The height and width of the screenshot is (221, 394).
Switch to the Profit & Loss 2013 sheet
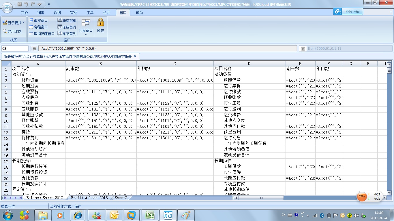[89, 198]
